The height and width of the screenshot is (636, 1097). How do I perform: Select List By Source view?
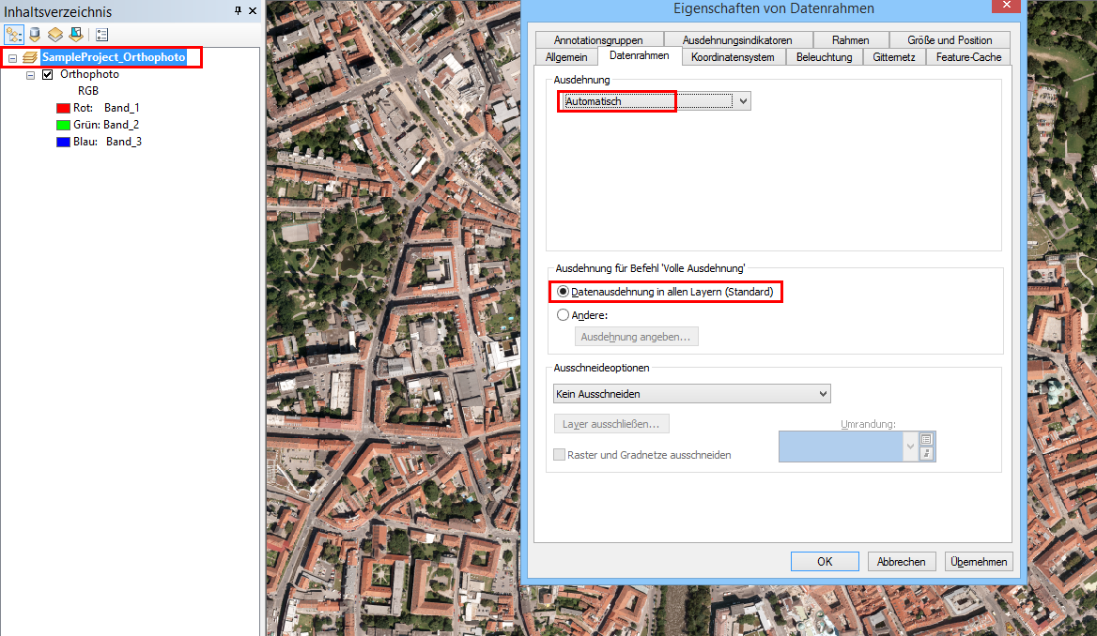[x=35, y=34]
